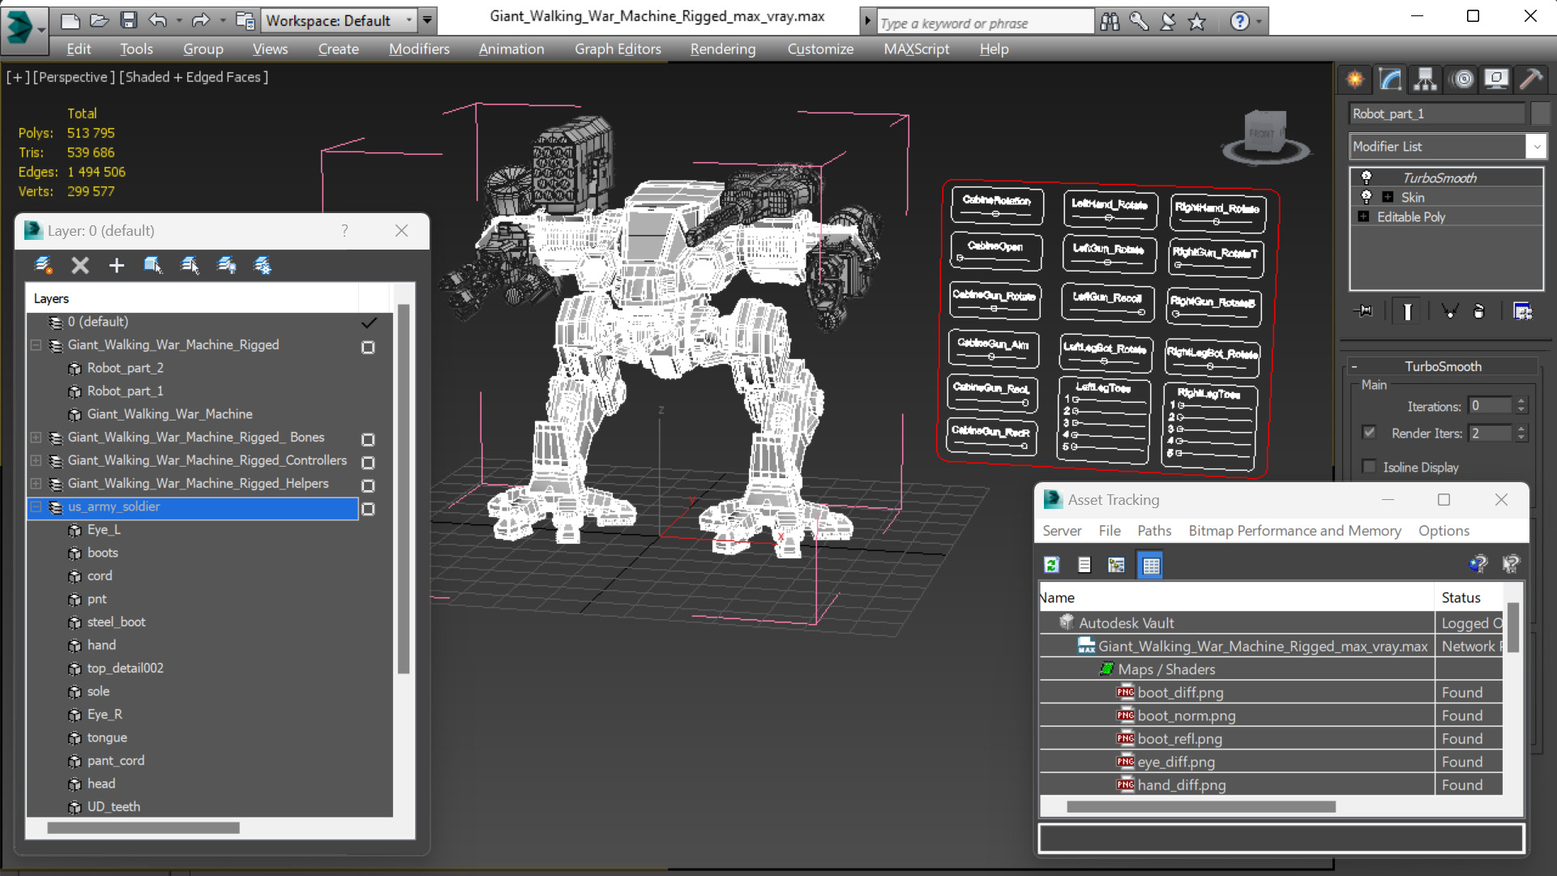Click the object color swatch beside Robot_part_1
Image resolution: width=1557 pixels, height=876 pixels.
click(1540, 113)
